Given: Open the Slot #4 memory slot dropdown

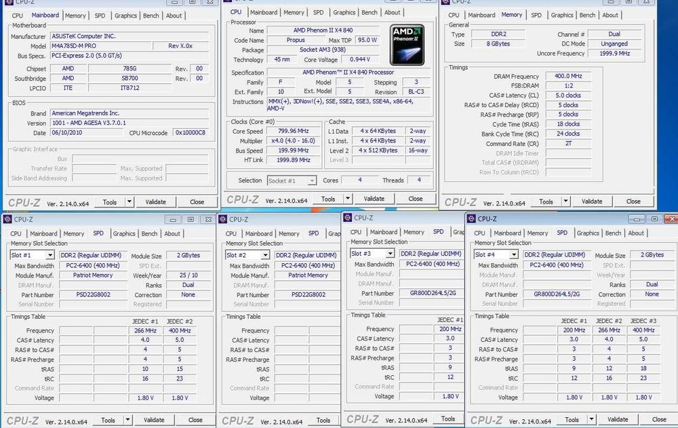Looking at the screenshot, I should (x=514, y=254).
